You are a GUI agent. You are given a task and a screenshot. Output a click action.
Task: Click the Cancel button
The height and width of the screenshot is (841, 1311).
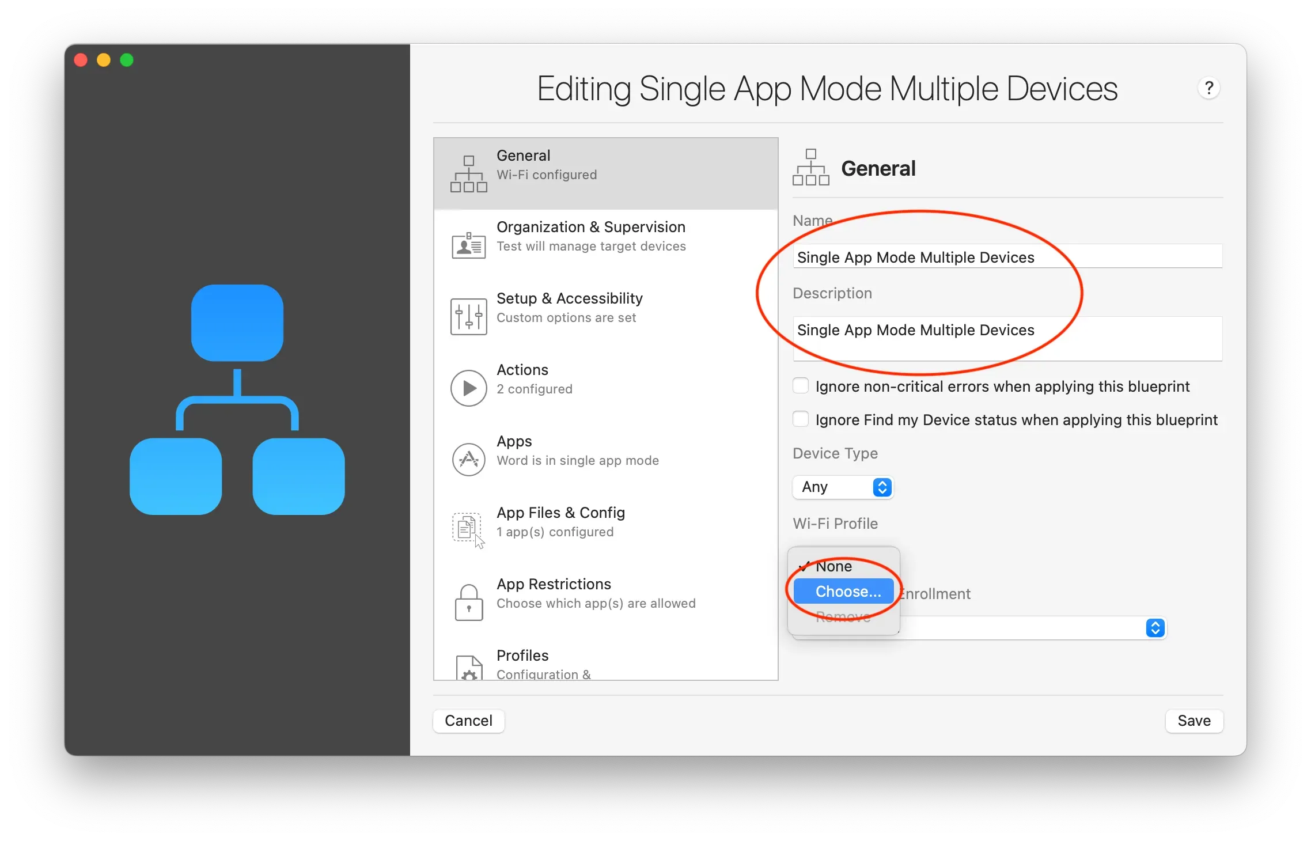pyautogui.click(x=468, y=721)
